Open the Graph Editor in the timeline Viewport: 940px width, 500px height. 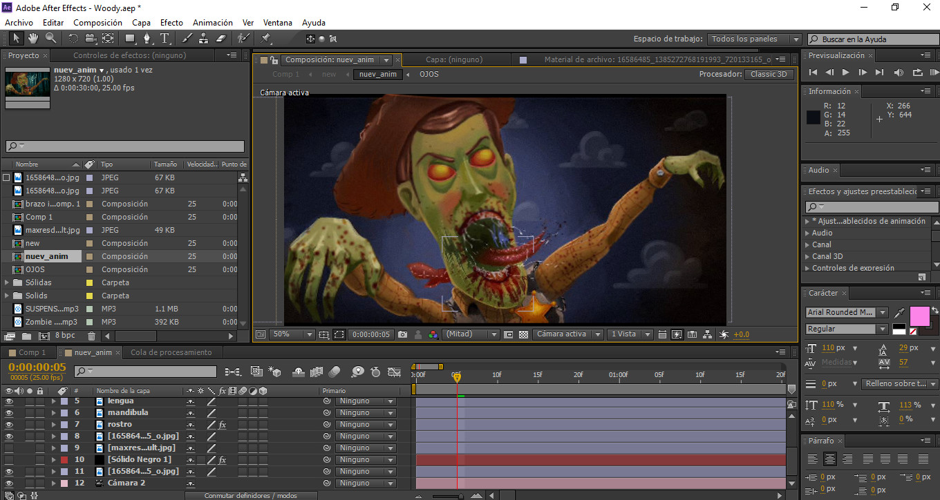pos(394,372)
